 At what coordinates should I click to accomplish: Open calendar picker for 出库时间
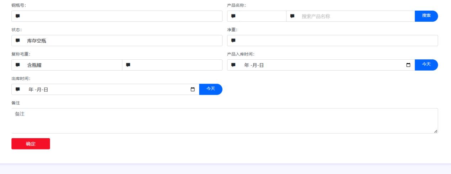click(x=193, y=89)
